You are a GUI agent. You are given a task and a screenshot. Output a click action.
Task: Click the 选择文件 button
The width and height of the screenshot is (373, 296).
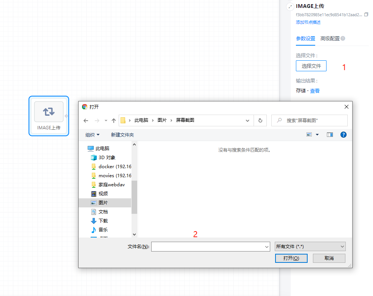point(311,66)
